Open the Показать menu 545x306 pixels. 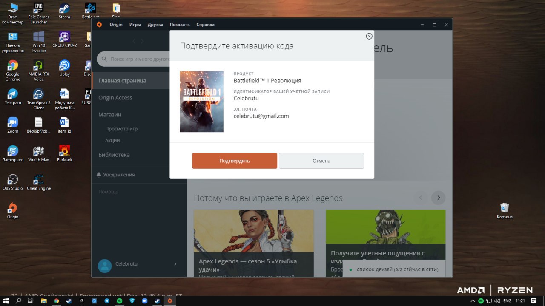coord(180,24)
